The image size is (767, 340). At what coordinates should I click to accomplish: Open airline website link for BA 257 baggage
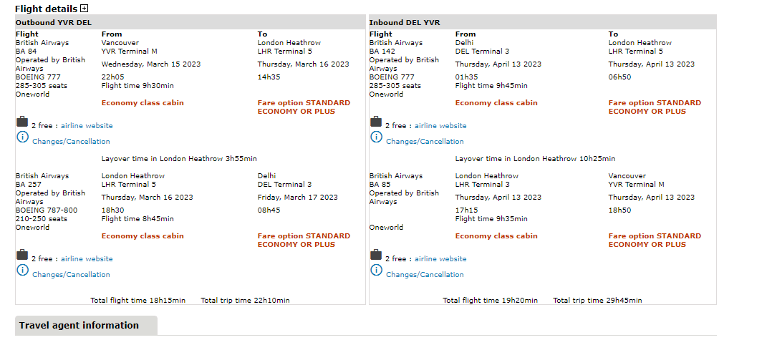coord(87,259)
